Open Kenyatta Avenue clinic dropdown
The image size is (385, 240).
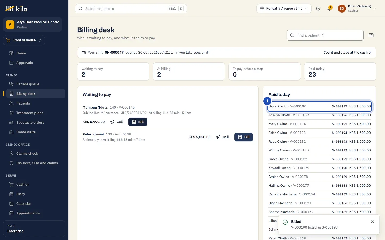[x=284, y=9]
